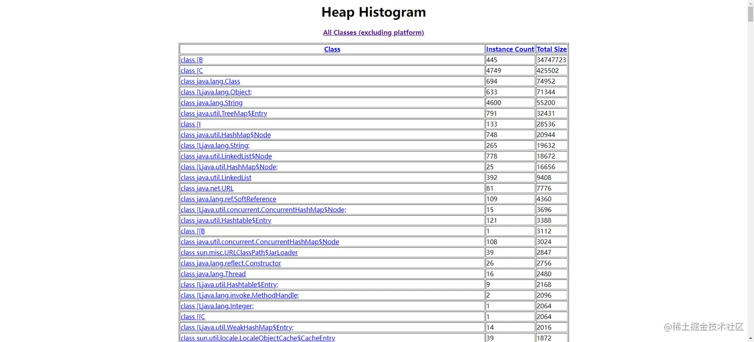Select total size value 425502
The height and width of the screenshot is (342, 754).
[548, 70]
